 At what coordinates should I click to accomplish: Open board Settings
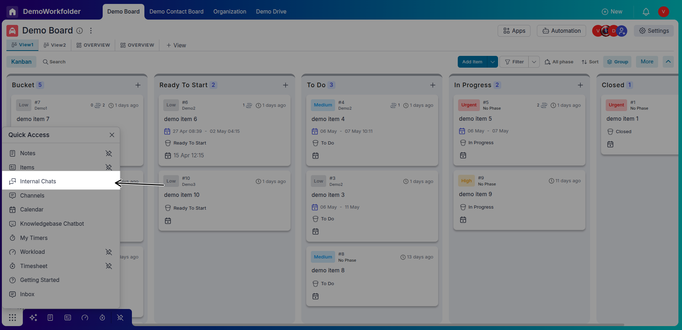tap(654, 31)
